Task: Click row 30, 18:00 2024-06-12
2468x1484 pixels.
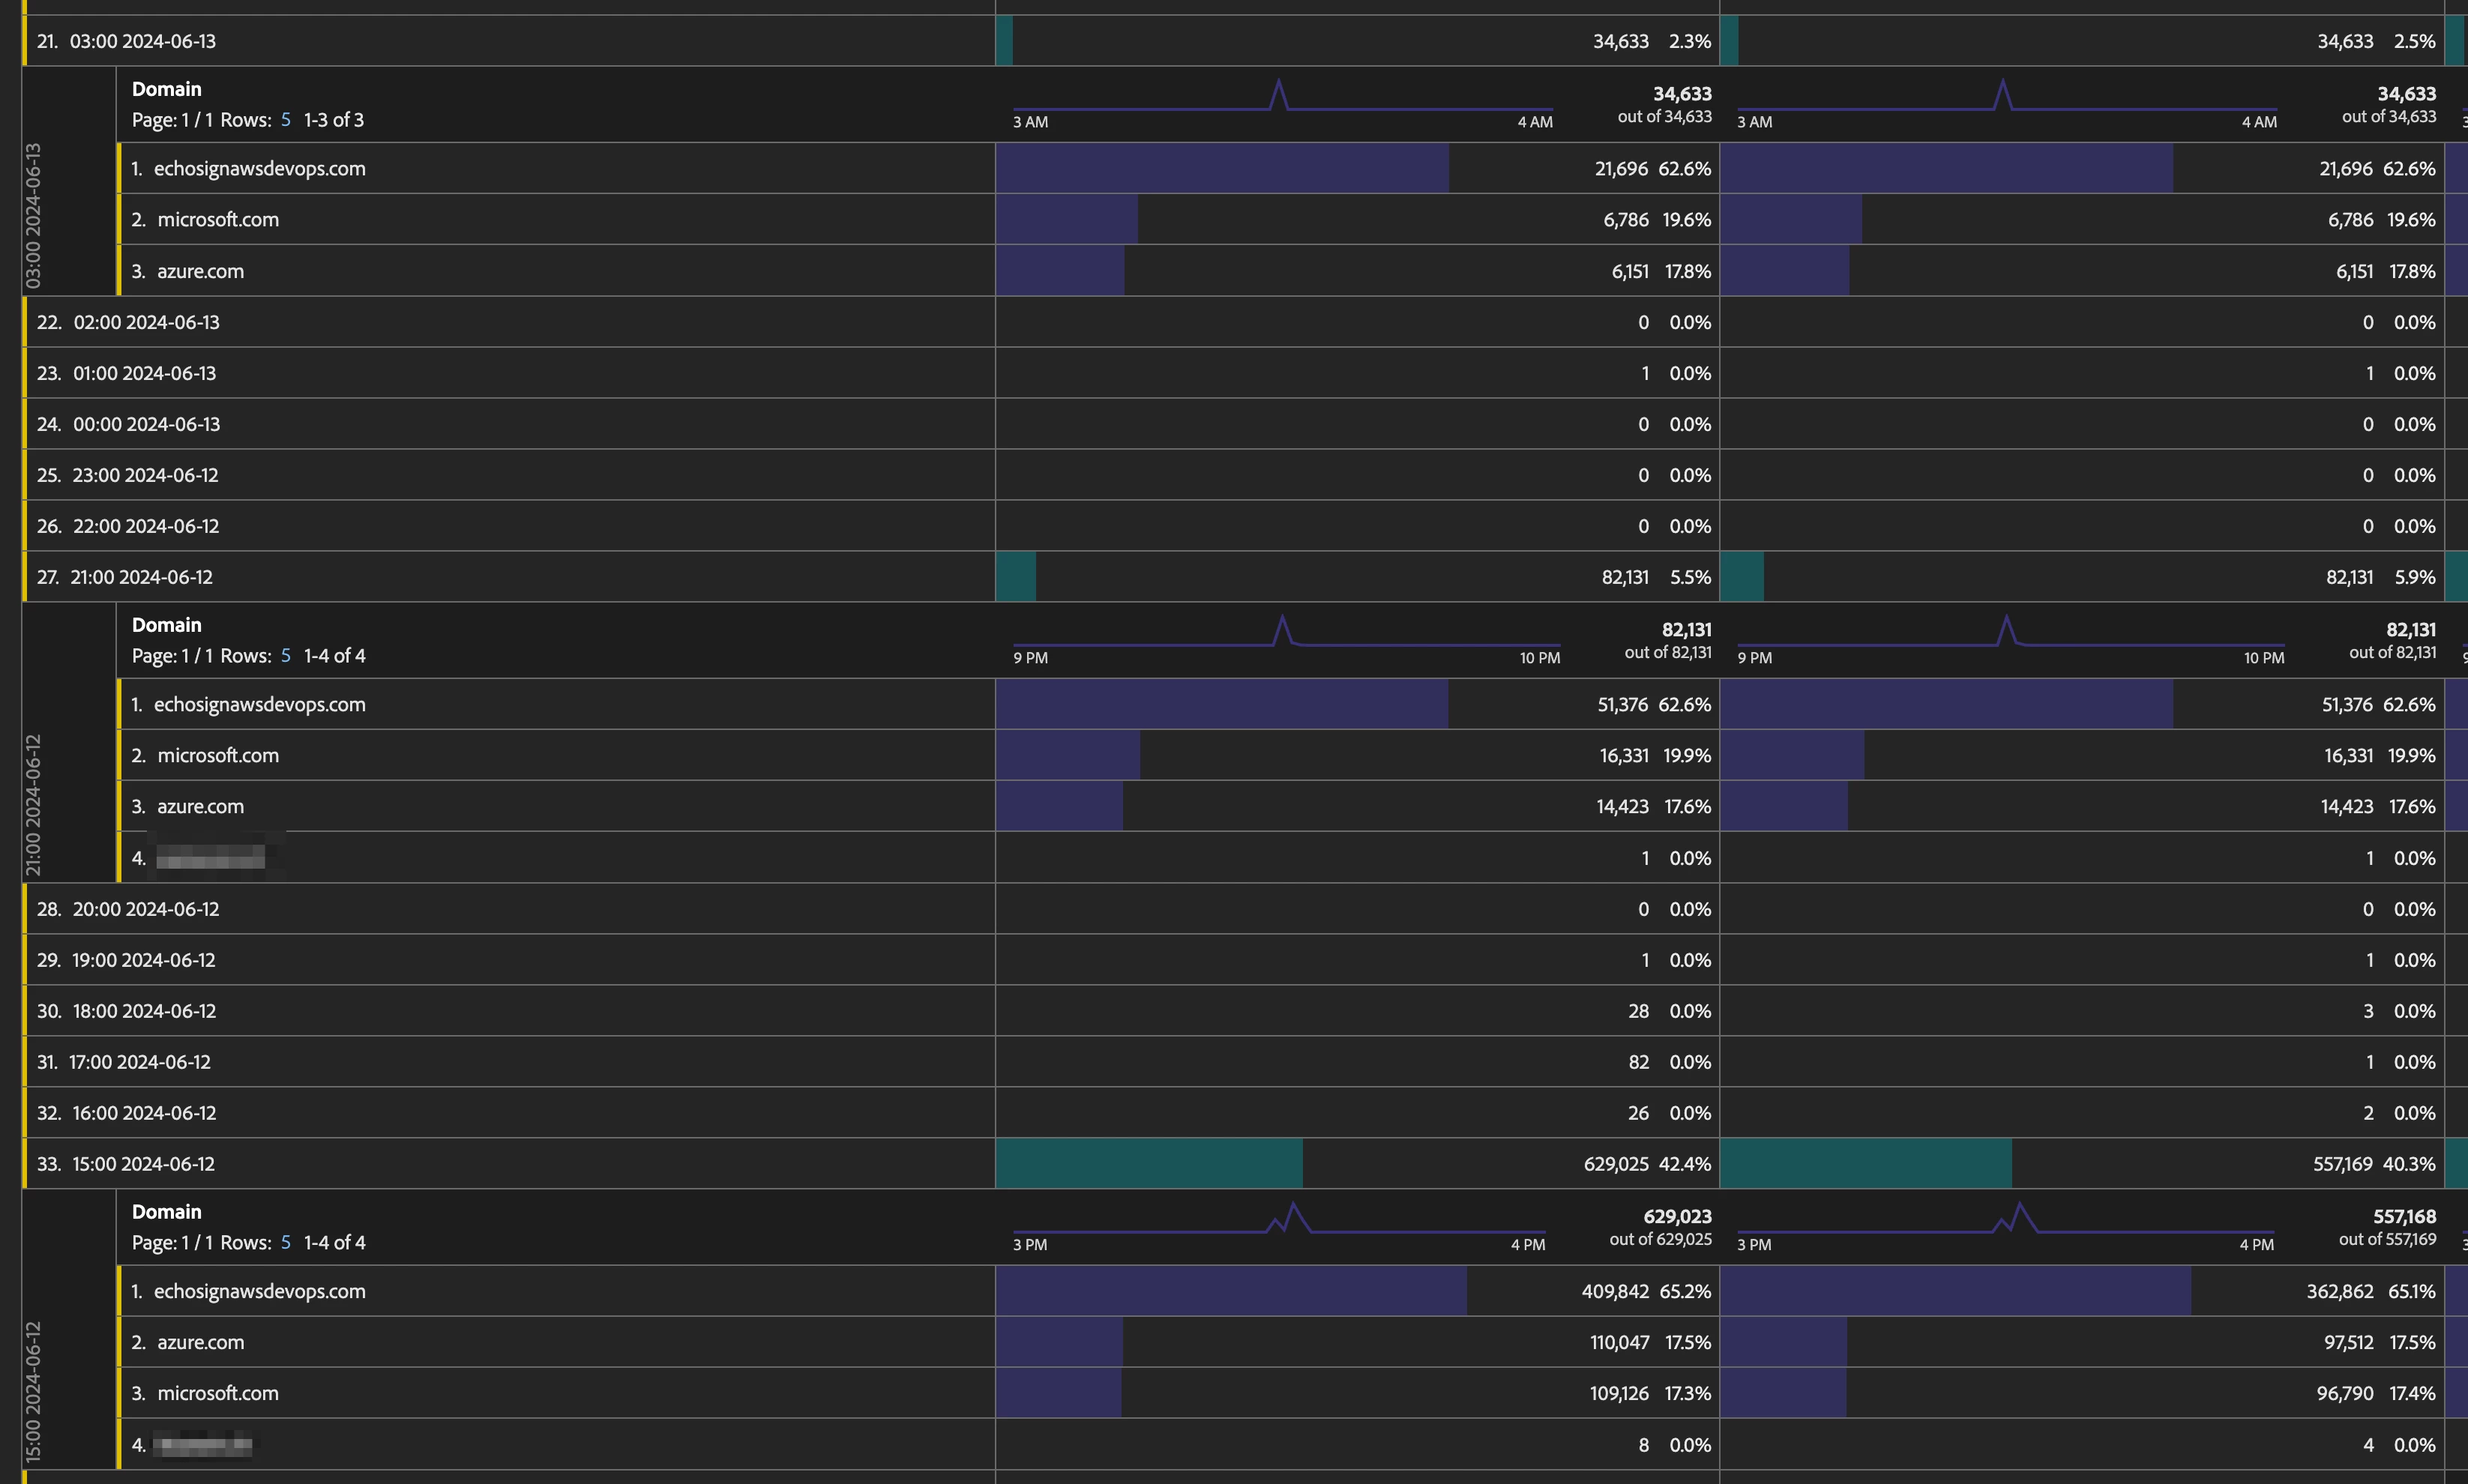Action: [144, 1011]
